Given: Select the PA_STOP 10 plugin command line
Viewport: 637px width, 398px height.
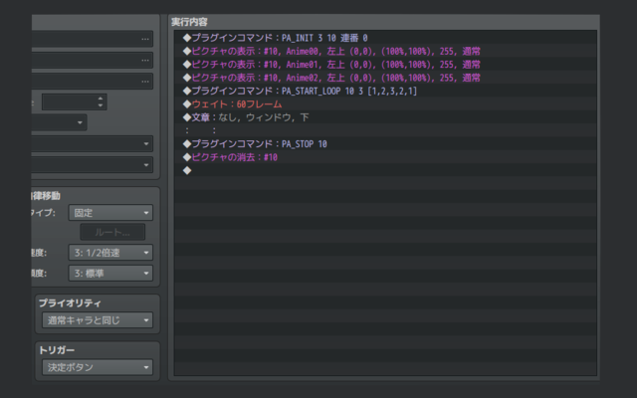Looking at the screenshot, I should (x=385, y=144).
